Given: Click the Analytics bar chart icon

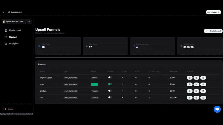Looking at the screenshot, I should 6,43.
